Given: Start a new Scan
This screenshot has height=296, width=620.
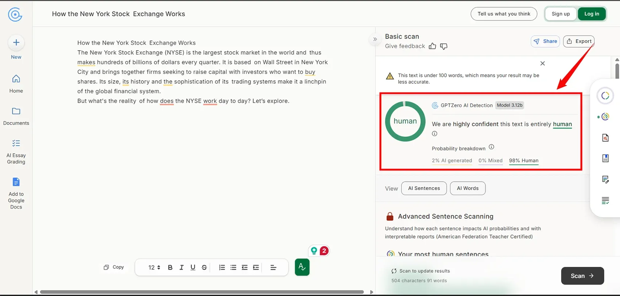Looking at the screenshot, I should tap(582, 276).
